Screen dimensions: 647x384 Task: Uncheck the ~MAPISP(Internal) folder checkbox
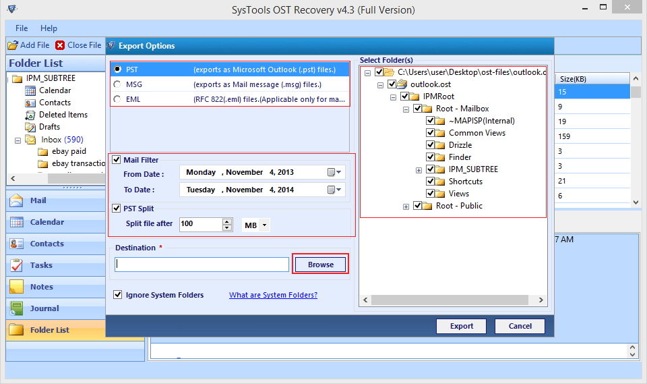[431, 121]
